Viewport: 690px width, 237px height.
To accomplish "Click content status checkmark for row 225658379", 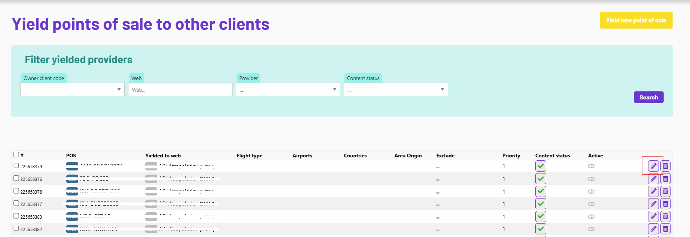I will pyautogui.click(x=541, y=166).
